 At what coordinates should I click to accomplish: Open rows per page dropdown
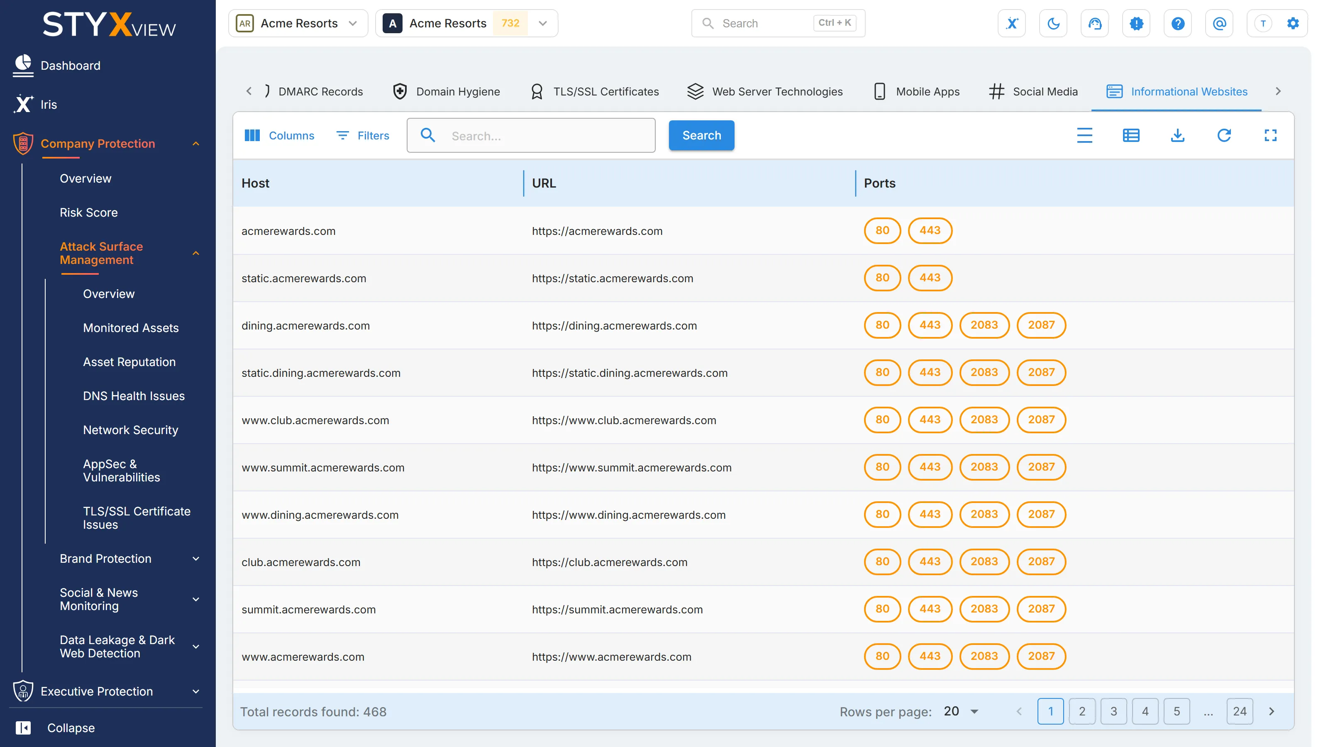[x=962, y=711]
